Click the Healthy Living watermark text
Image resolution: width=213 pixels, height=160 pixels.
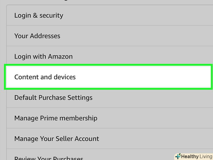click(197, 156)
